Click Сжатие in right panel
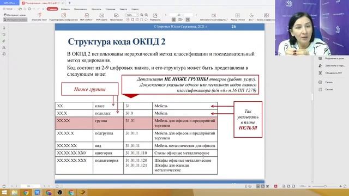349x196 pixels. [326, 89]
